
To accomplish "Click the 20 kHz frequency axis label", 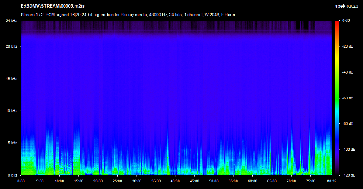I will 11,46.
